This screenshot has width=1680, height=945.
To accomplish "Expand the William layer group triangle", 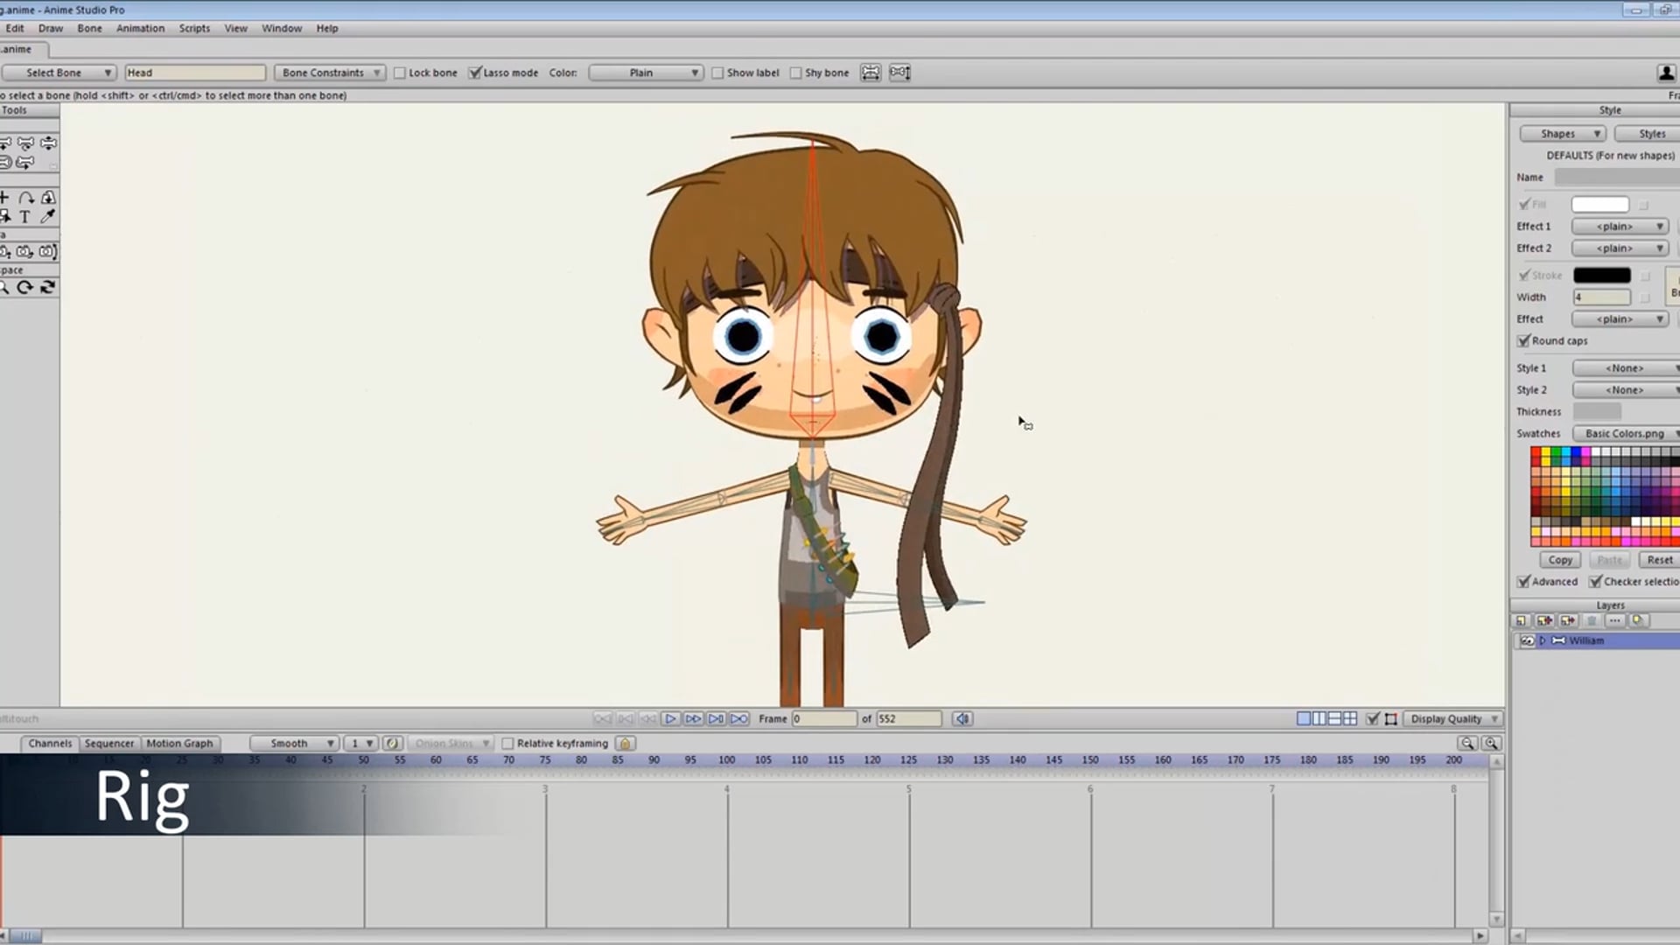I will click(x=1543, y=640).
